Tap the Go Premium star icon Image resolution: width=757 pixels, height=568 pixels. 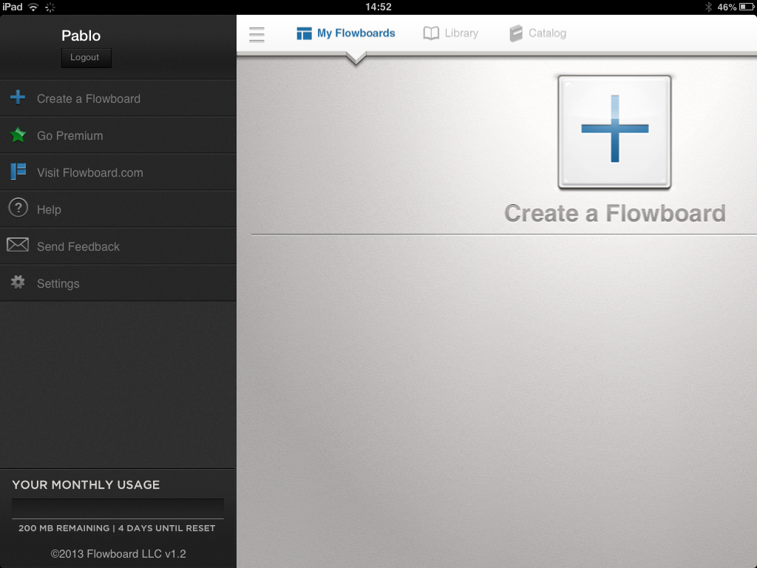(17, 135)
